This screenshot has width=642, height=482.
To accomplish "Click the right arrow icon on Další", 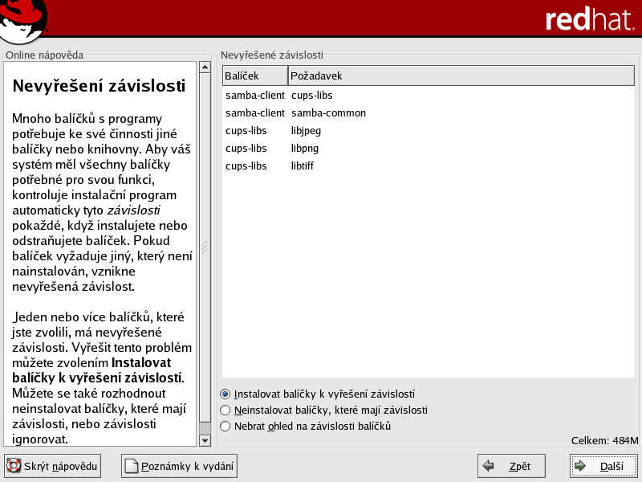I will pyautogui.click(x=580, y=466).
